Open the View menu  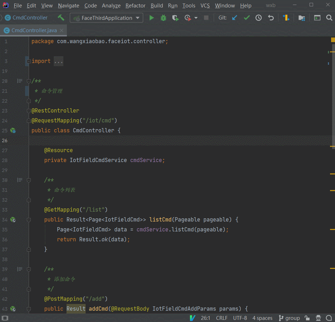click(x=47, y=6)
